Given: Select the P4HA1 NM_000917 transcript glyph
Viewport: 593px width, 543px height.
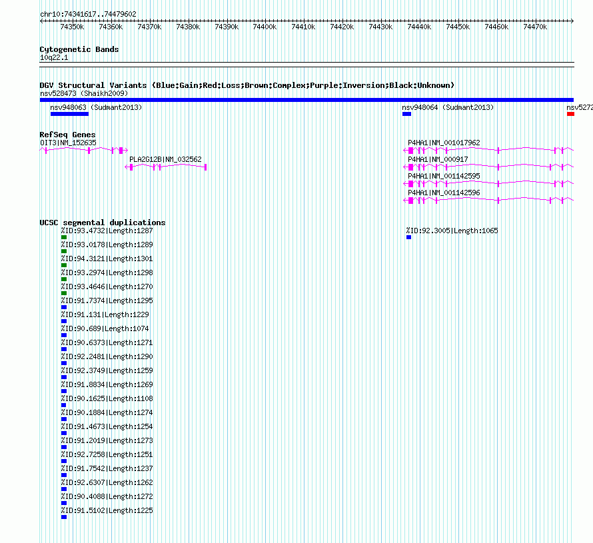Looking at the screenshot, I should coord(488,167).
